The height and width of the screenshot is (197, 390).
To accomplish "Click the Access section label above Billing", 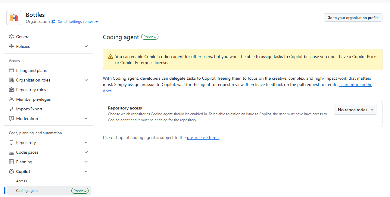I will click(14, 61).
